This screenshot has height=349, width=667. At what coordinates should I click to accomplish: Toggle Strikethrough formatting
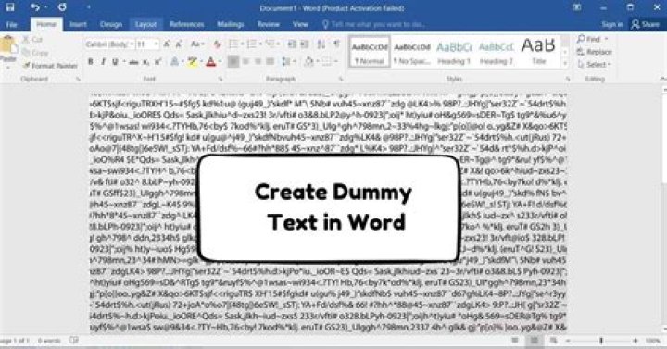click(133, 62)
